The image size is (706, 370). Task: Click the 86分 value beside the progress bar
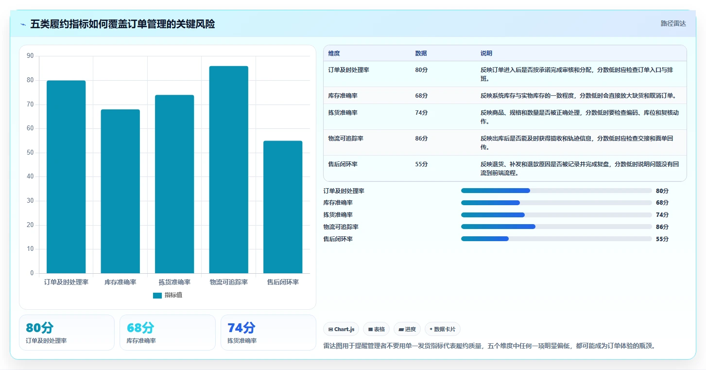pos(662,227)
